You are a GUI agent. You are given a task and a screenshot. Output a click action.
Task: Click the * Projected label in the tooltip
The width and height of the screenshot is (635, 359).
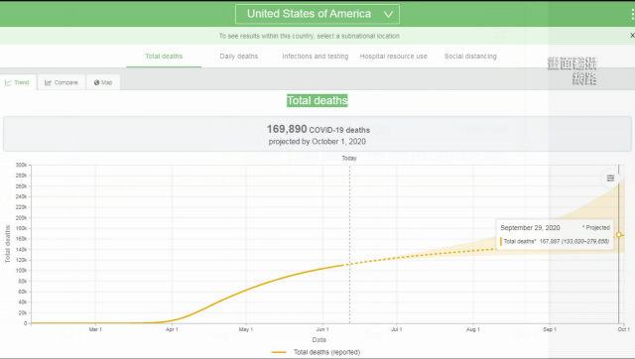point(595,228)
